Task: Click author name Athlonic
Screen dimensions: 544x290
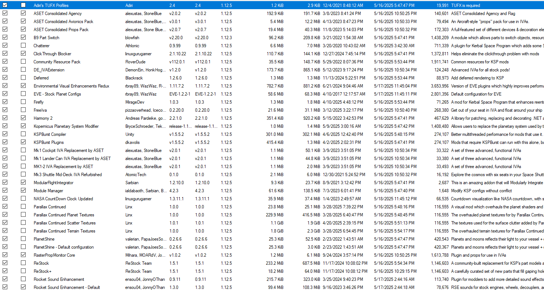Action: pyautogui.click(x=132, y=46)
